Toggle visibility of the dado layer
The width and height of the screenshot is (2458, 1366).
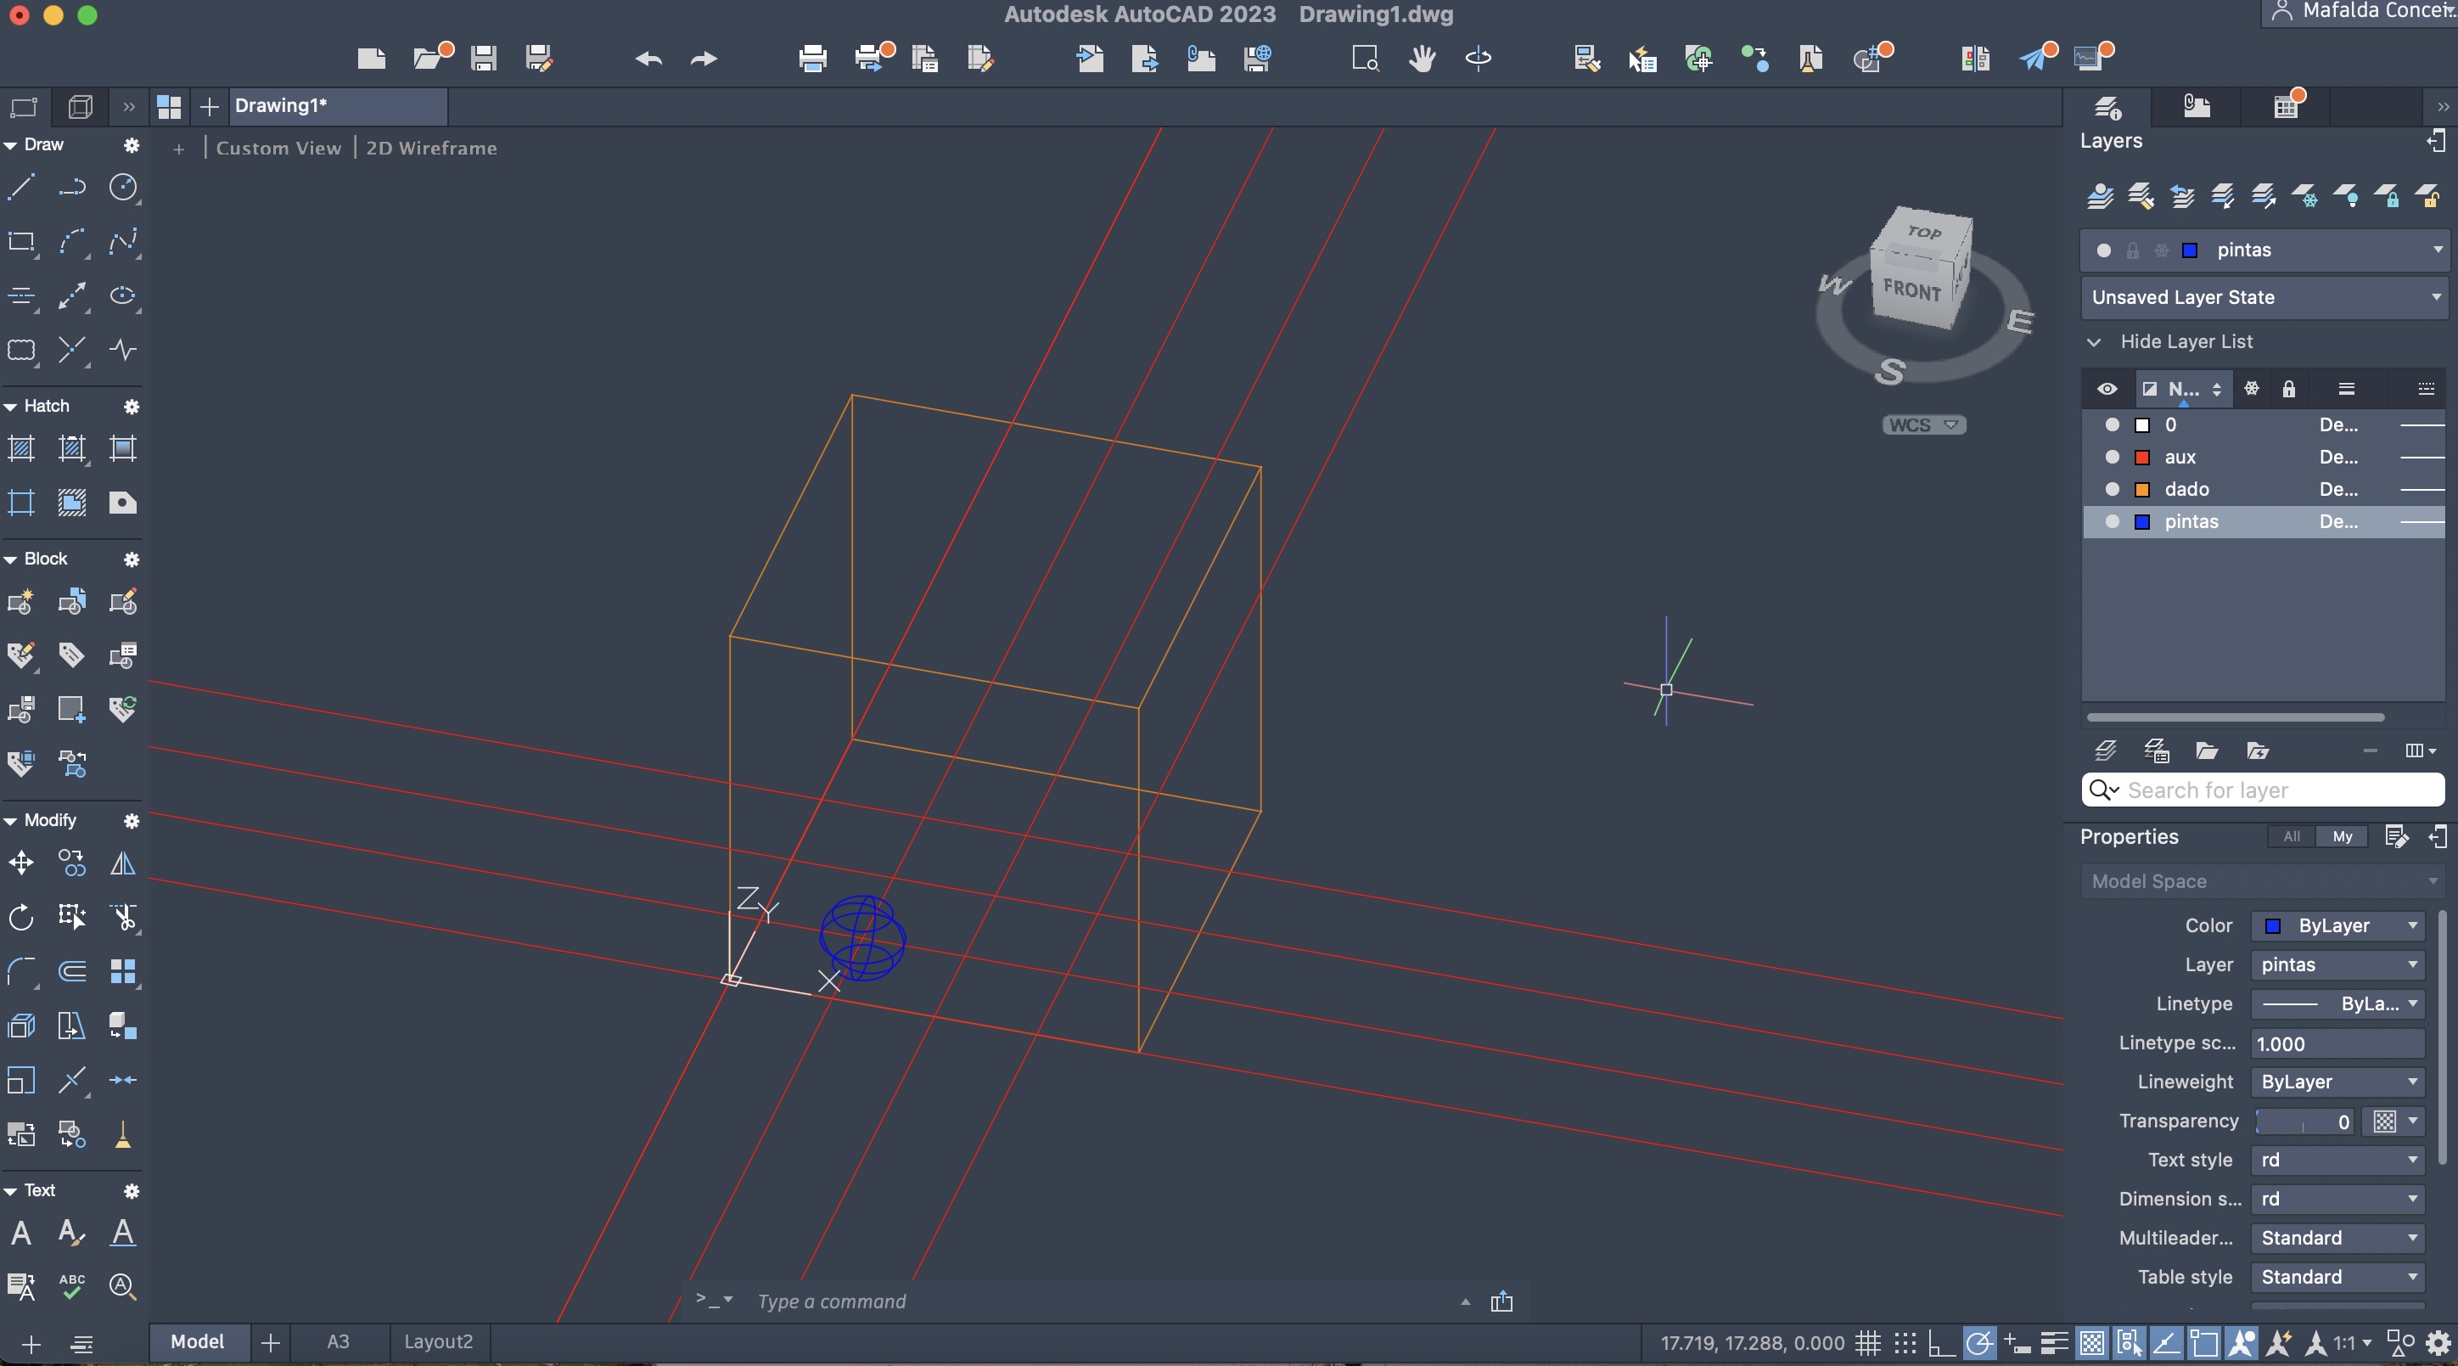point(2112,490)
